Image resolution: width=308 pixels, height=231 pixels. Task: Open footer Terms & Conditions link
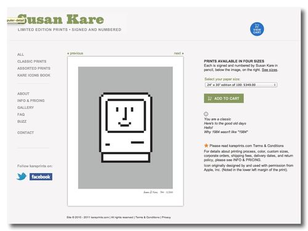tap(147, 217)
